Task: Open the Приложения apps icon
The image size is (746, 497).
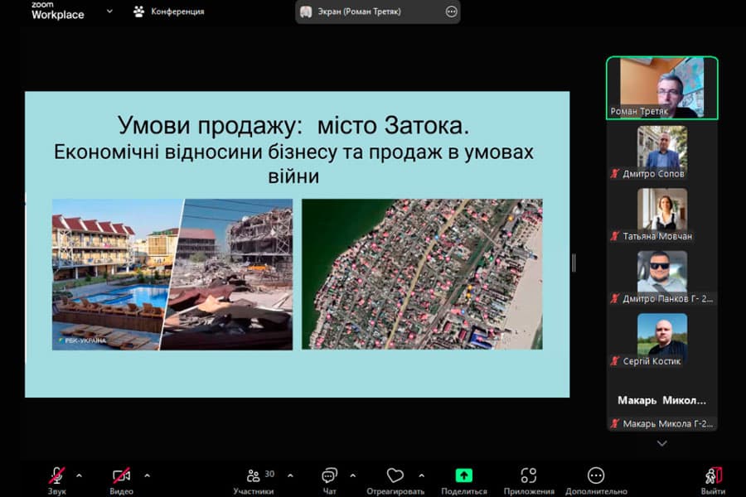Action: coord(529,475)
